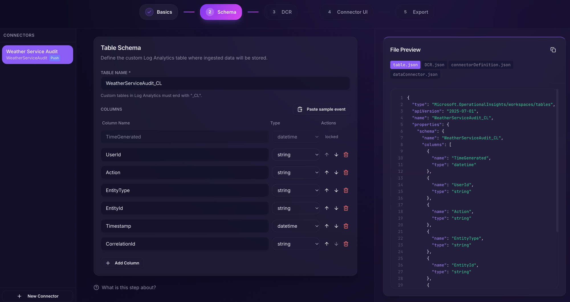Delete the UserId column
This screenshot has width=570, height=302.
pyautogui.click(x=346, y=155)
